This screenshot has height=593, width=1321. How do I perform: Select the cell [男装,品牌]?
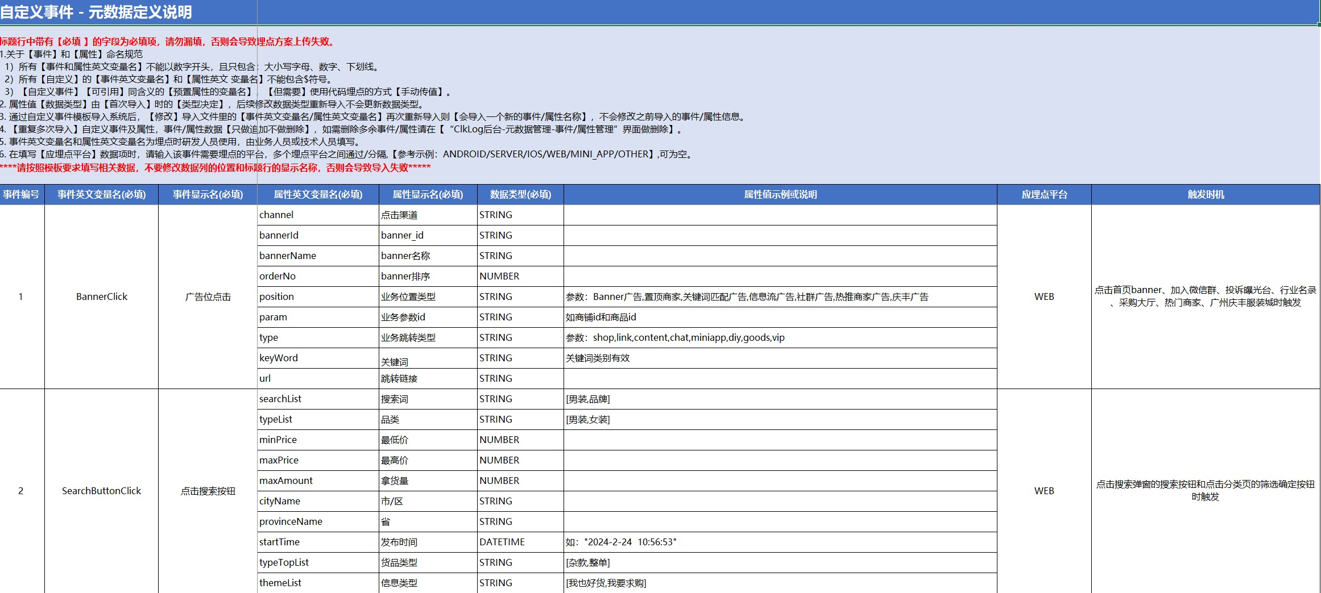(x=780, y=399)
